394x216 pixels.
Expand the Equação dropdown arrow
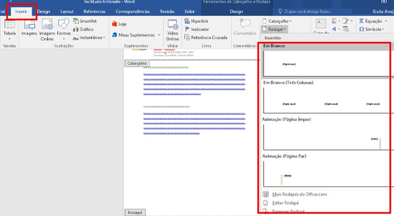(x=386, y=21)
